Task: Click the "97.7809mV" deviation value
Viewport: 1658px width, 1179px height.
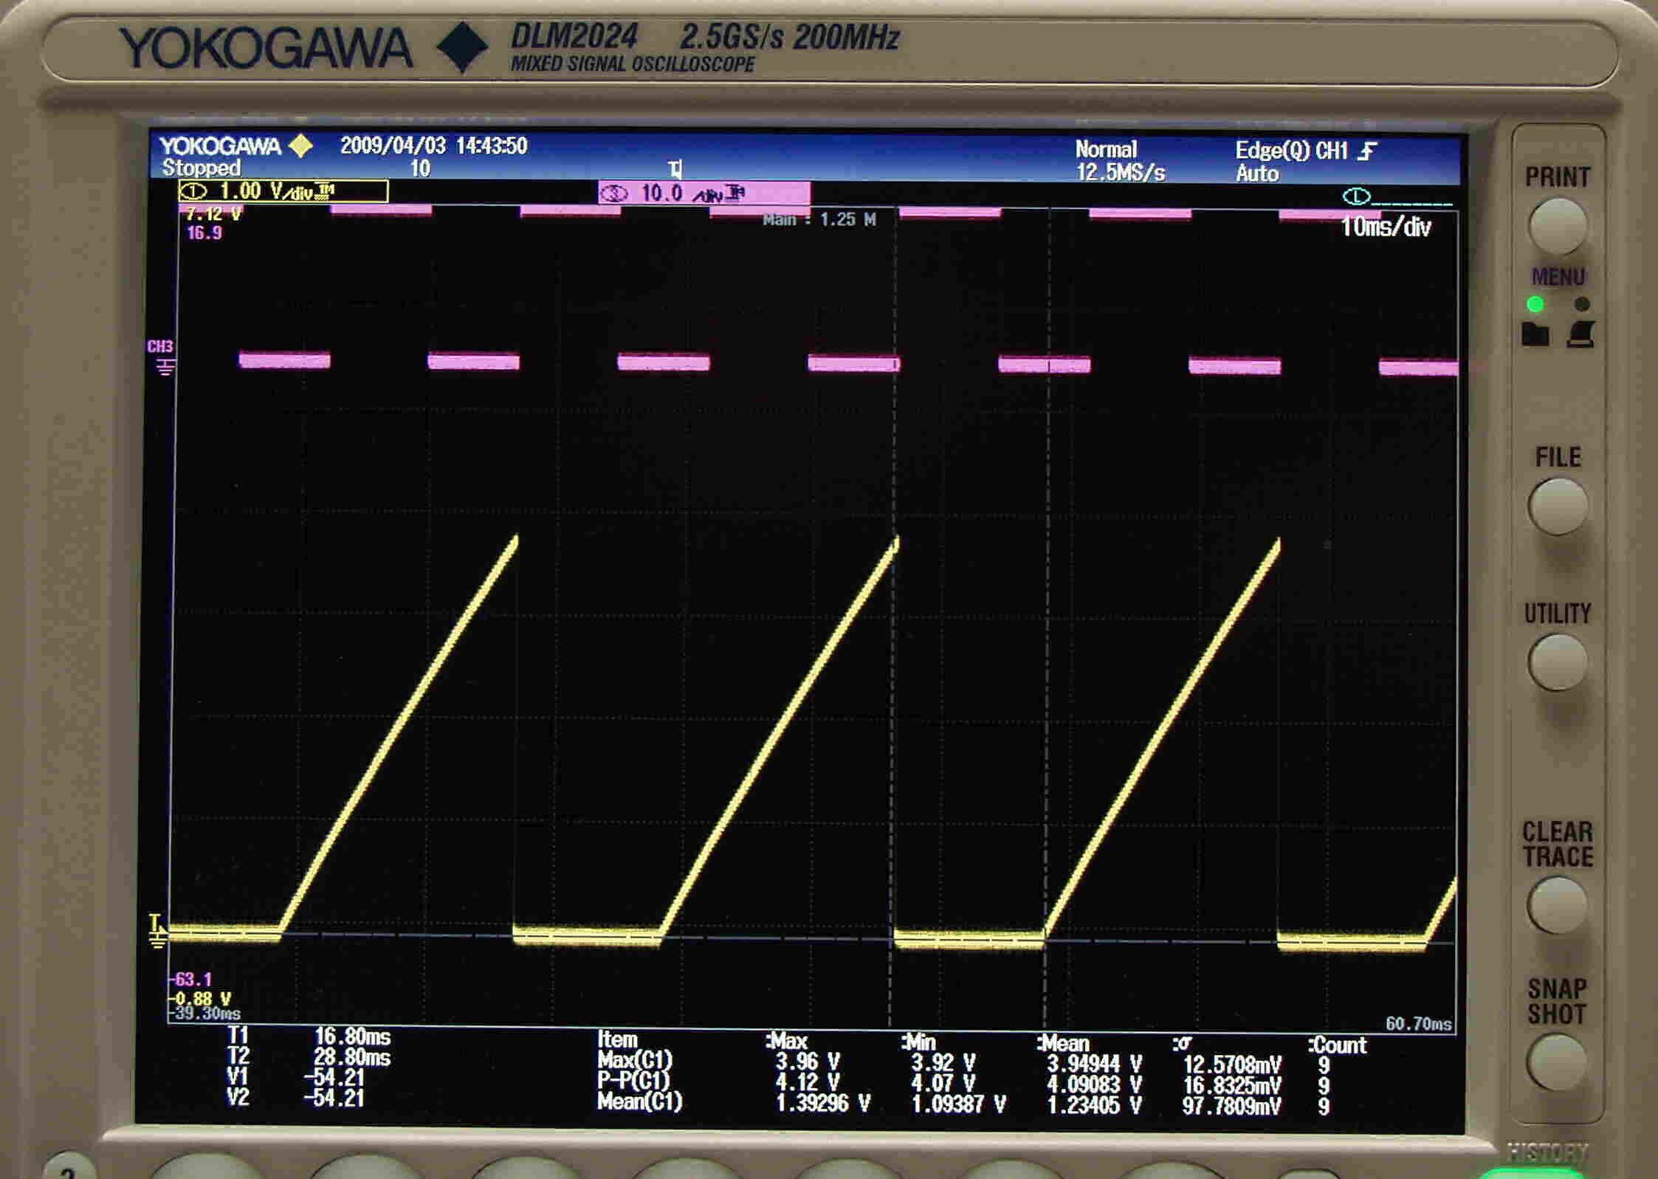Action: click(x=1232, y=1107)
